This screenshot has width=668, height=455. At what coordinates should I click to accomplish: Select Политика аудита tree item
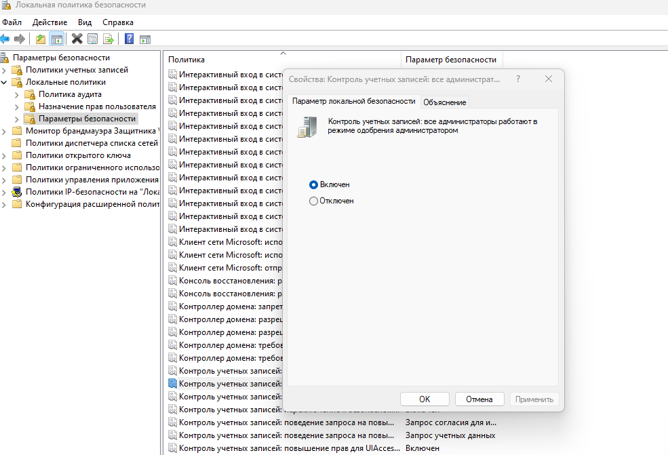pos(70,94)
